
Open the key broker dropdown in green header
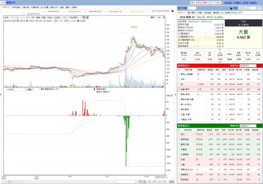coord(248,126)
